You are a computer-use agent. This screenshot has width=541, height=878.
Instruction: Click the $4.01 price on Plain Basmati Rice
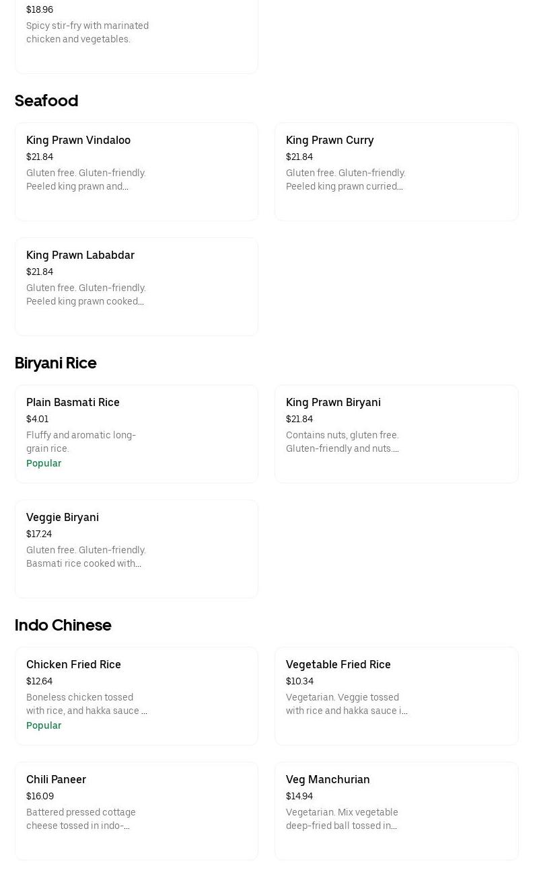pyautogui.click(x=37, y=419)
